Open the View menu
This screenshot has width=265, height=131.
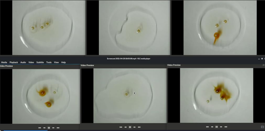pyautogui.click(x=56, y=62)
